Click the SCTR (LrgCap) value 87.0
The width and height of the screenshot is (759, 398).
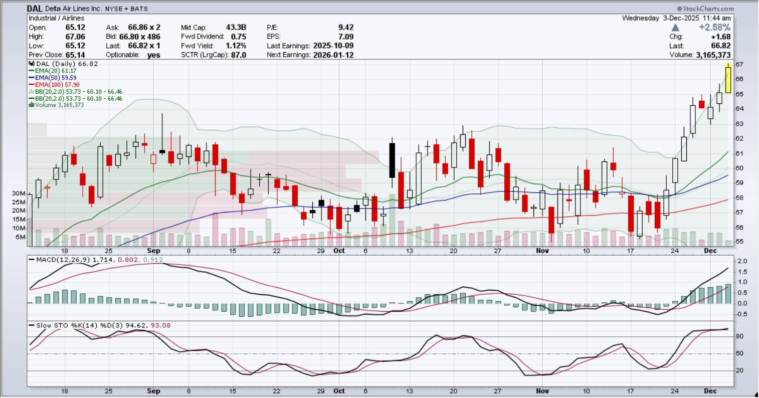tap(239, 55)
